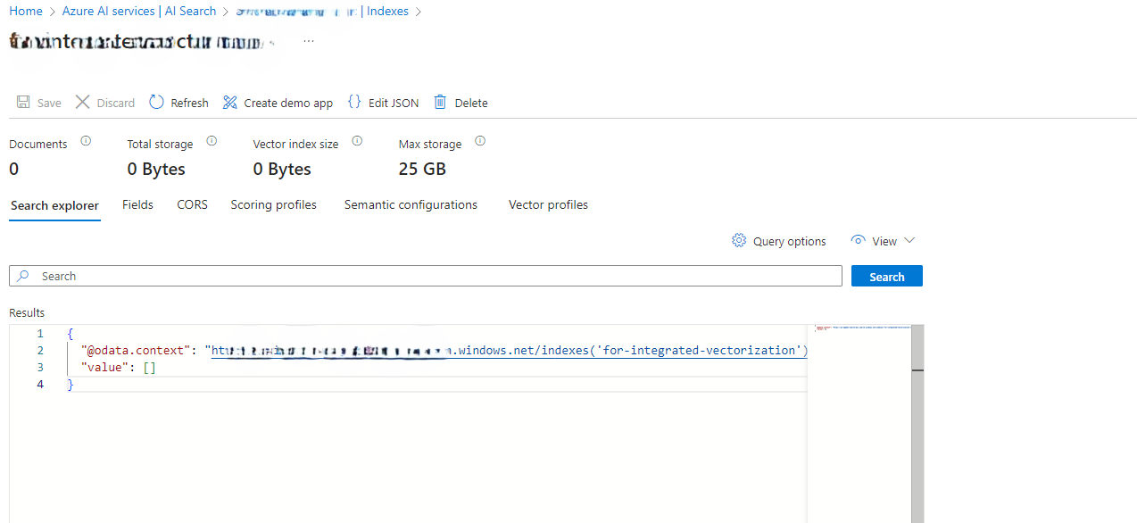Go to Home breadcrumb link
This screenshot has width=1137, height=523.
[26, 11]
